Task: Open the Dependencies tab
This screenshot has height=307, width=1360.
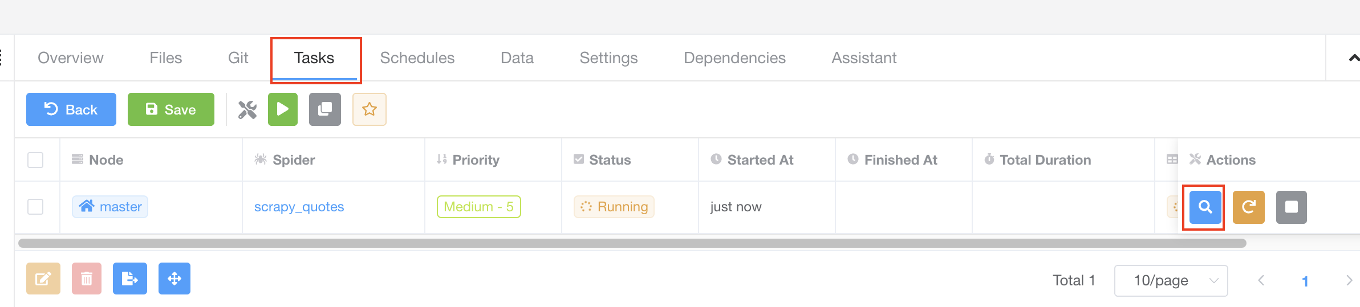Action: point(734,58)
